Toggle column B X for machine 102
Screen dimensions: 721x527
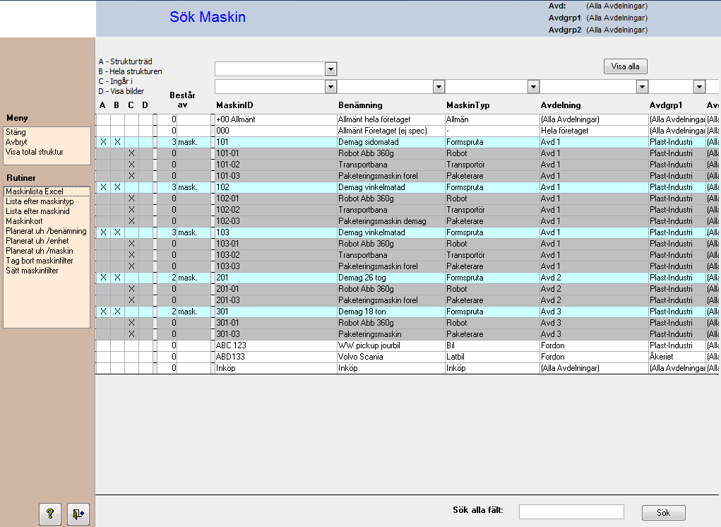117,187
